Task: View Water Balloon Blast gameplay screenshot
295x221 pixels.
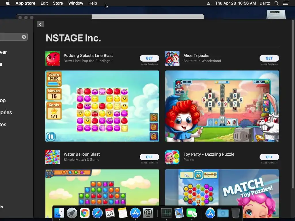Action: (x=102, y=187)
